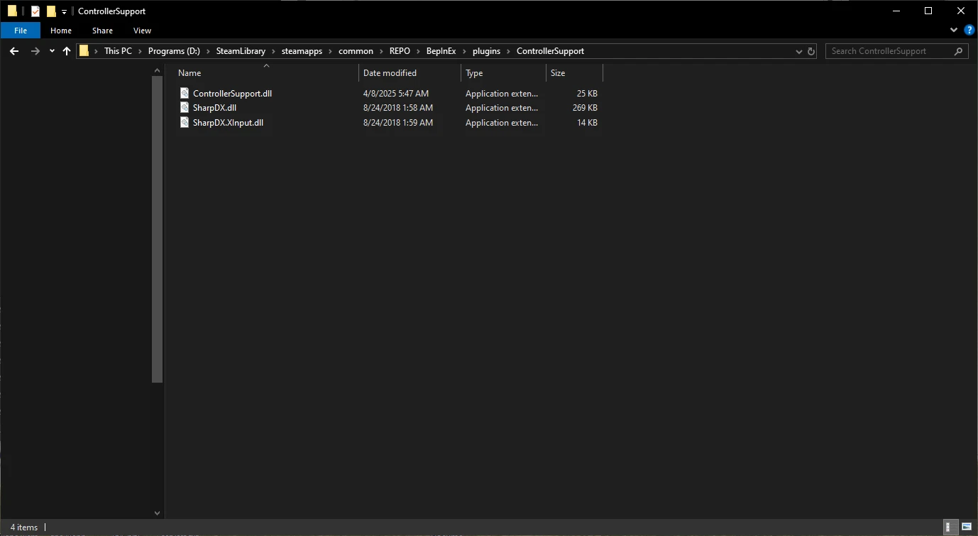
Task: Select the SharpDX.XInput.dll file
Action: pos(228,123)
